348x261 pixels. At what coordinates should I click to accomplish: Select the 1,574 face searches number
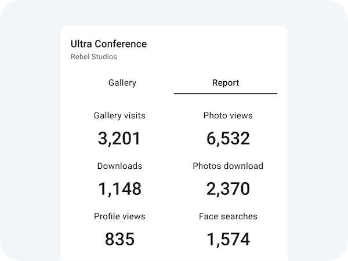pos(228,239)
